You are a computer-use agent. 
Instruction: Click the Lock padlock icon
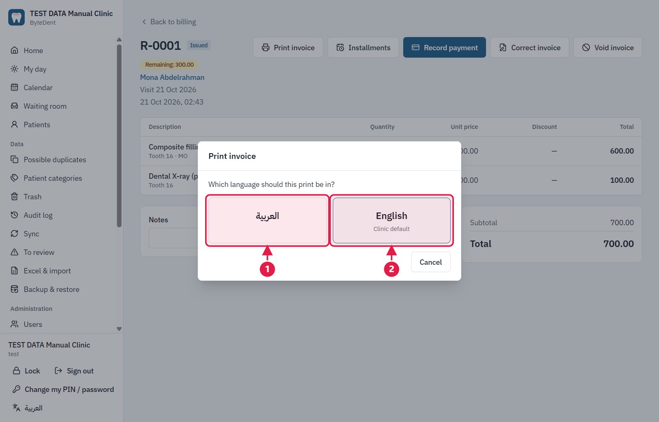click(x=16, y=371)
